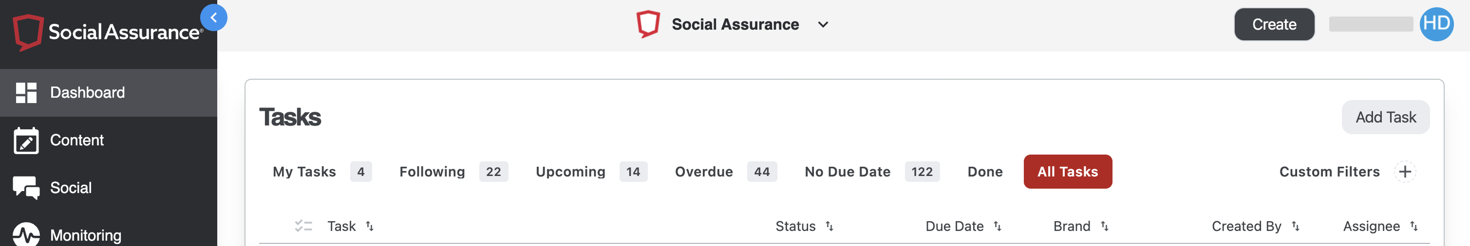The image size is (1470, 246).
Task: Expand the Social Assurance brand dropdown arrow
Action: [823, 25]
